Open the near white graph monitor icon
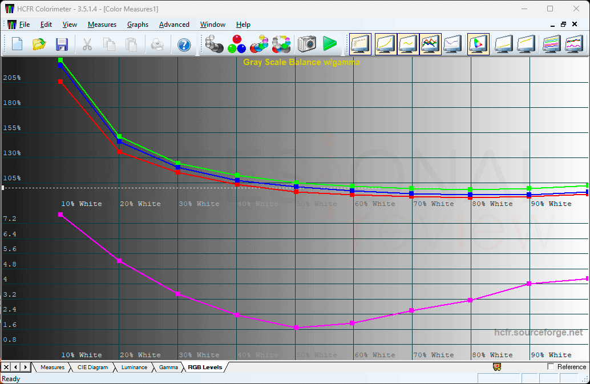Screen dimensions: 590x384 (526, 45)
